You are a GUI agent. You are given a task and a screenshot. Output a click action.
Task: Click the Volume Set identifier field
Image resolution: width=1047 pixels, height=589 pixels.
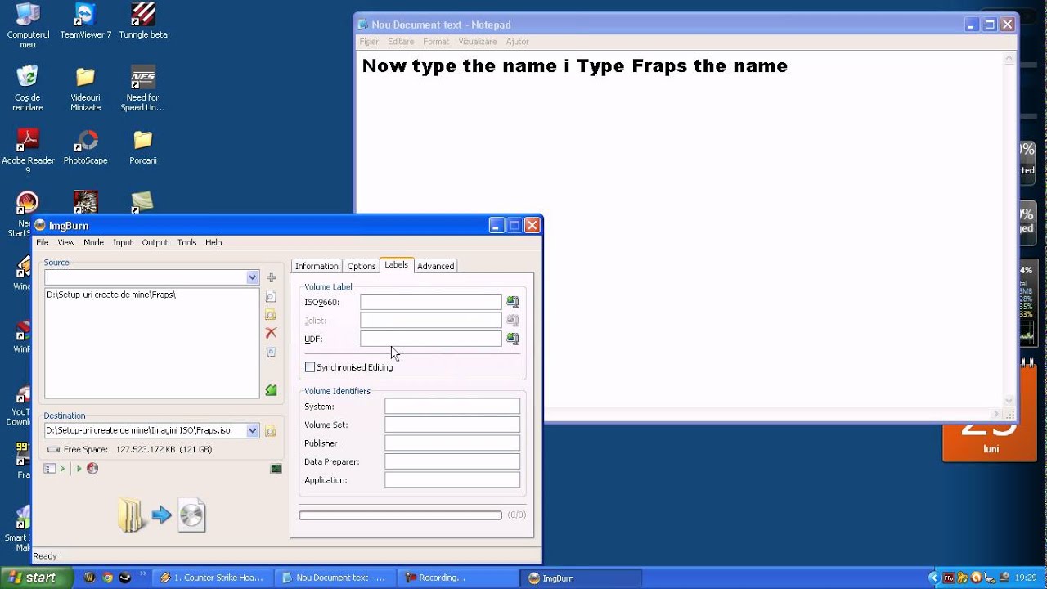[452, 425]
